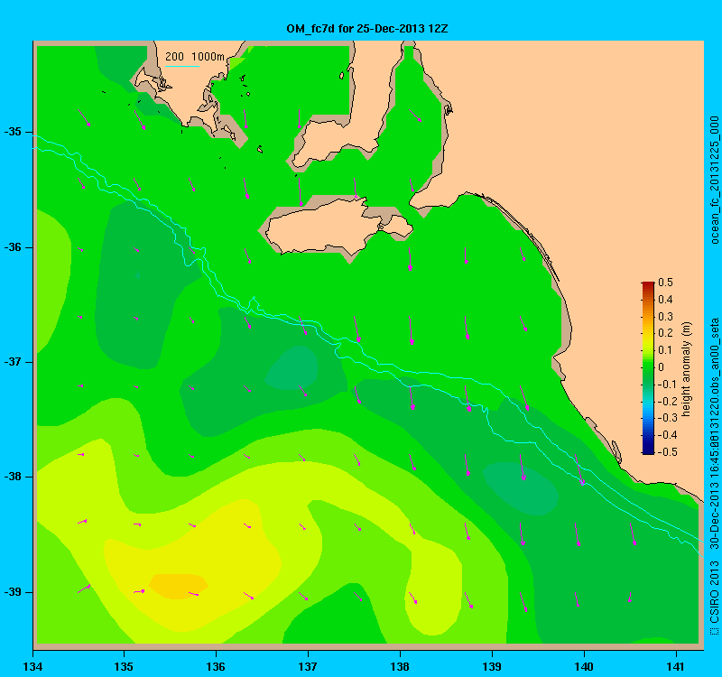Click the '200 1000m' bathymetry contour legend label
The image size is (722, 677).
point(195,57)
